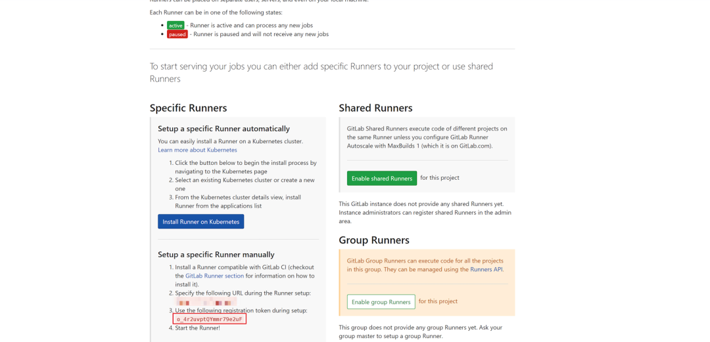Screen dimensions: 710x342
Task: Click 'This GitLab instance does not provide' notice
Action: coord(425,213)
